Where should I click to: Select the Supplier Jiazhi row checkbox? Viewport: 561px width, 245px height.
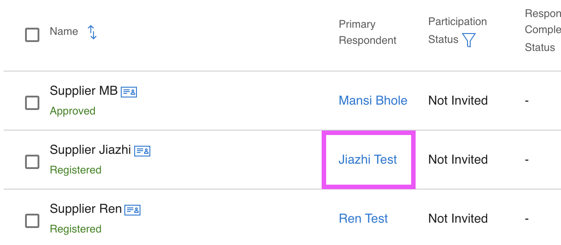click(x=32, y=161)
